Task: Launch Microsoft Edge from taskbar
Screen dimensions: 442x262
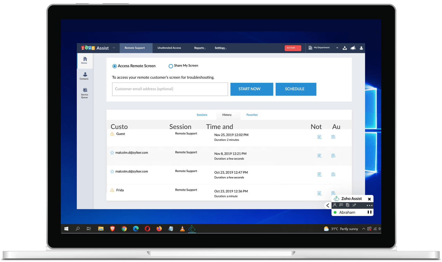Action: [x=136, y=229]
